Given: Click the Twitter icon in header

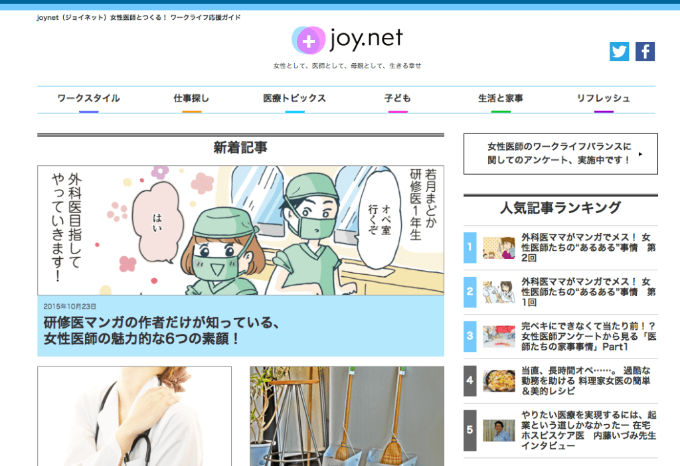Looking at the screenshot, I should 619,52.
